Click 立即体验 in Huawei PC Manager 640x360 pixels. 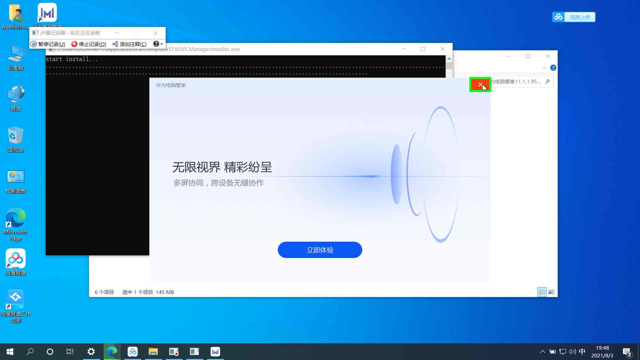point(320,250)
